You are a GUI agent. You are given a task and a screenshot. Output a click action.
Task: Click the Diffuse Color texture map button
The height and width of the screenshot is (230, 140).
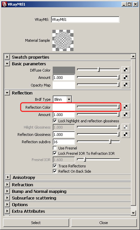coord(126,70)
